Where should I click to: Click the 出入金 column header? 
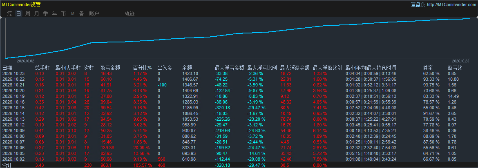(x=165, y=68)
